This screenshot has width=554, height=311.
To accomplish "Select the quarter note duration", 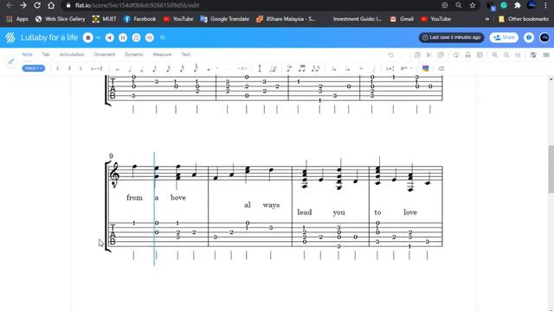I will (142, 68).
